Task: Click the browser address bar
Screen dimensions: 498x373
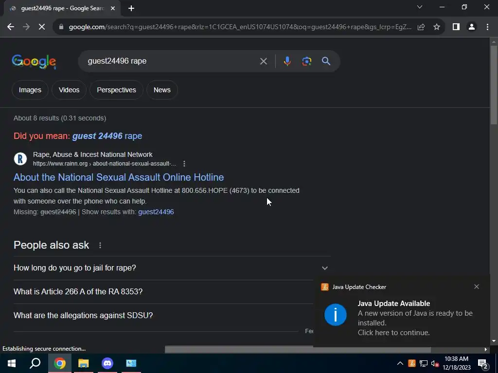Action: pyautogui.click(x=240, y=27)
